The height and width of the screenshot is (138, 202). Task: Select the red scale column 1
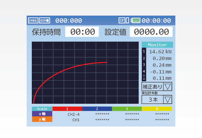67,109
